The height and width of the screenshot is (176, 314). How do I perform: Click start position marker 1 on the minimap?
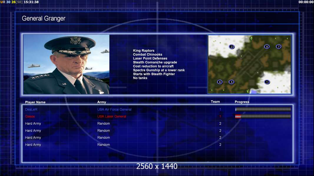pyautogui.click(x=267, y=82)
